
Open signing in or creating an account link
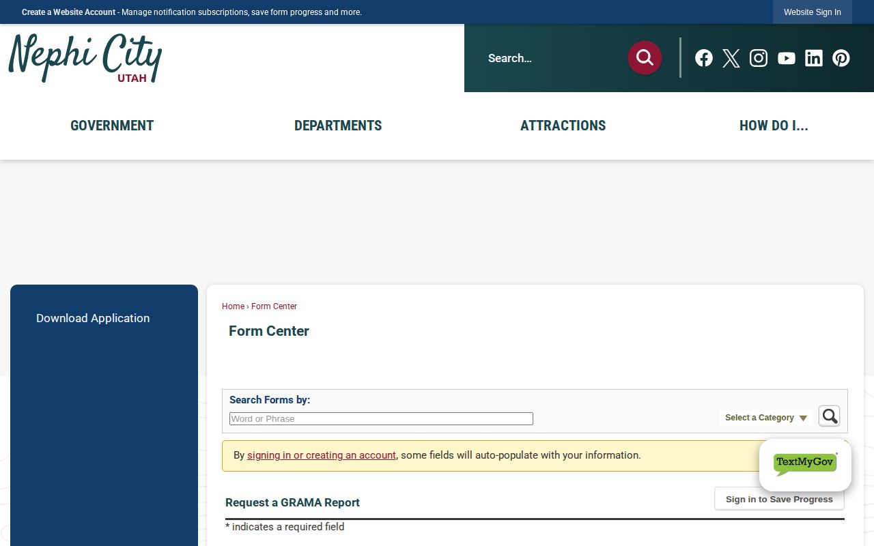point(322,455)
